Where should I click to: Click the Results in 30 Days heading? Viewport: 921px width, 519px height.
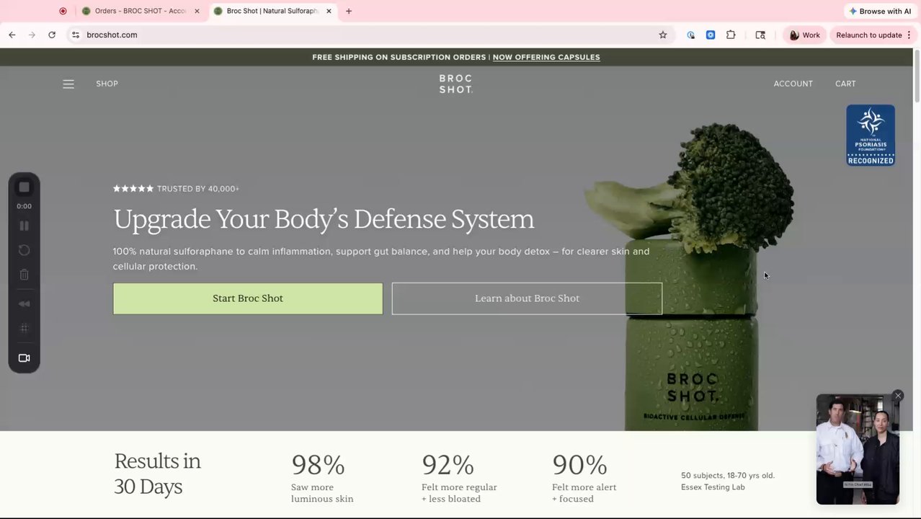[x=157, y=474]
